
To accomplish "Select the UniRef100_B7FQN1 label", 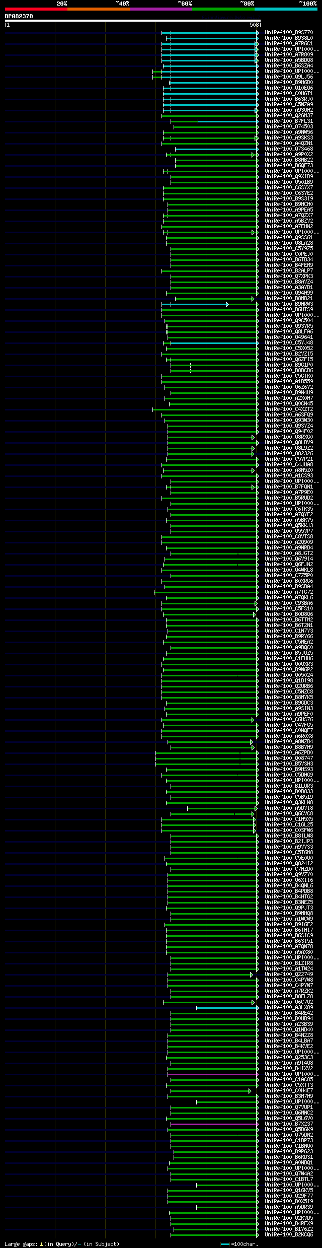I will pyautogui.click(x=289, y=487).
